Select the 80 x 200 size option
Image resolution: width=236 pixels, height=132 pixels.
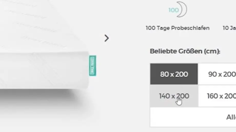174,74
